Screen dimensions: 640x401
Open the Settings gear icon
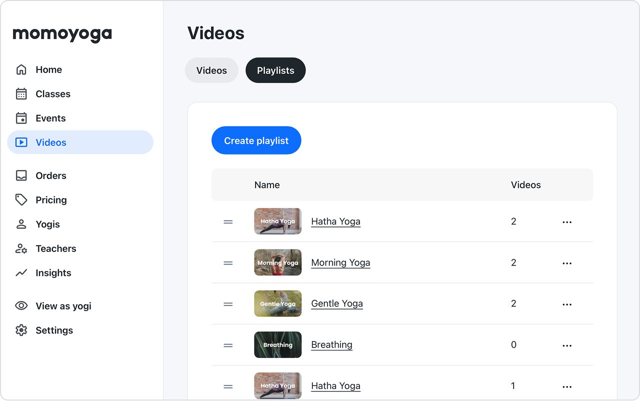coord(20,330)
